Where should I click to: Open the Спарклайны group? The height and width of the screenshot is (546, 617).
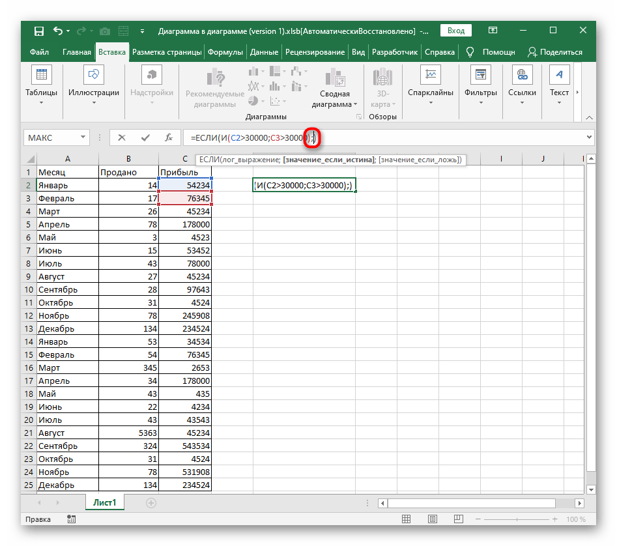[x=431, y=86]
